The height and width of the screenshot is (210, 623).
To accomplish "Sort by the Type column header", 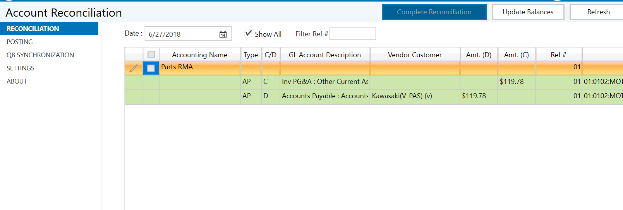I will 251,55.
